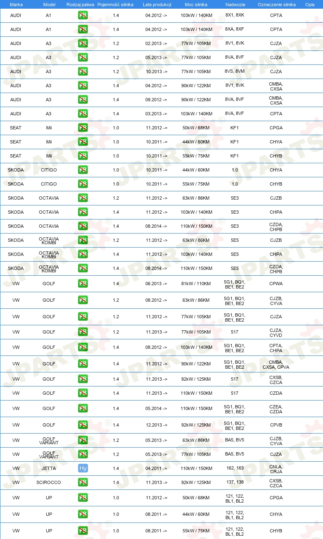The height and width of the screenshot is (539, 323).
Task: Click body code 8X1, 8XK
Action: coord(235,15)
